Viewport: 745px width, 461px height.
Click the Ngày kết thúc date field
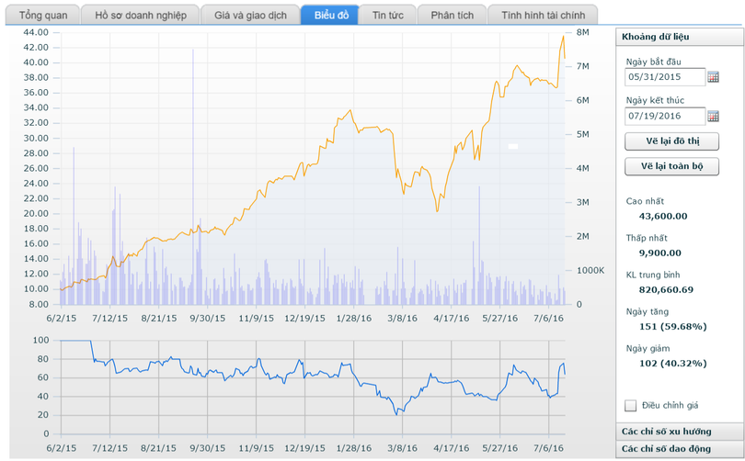pos(665,116)
